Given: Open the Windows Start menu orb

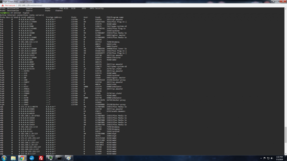Looking at the screenshot, I should (4, 158).
